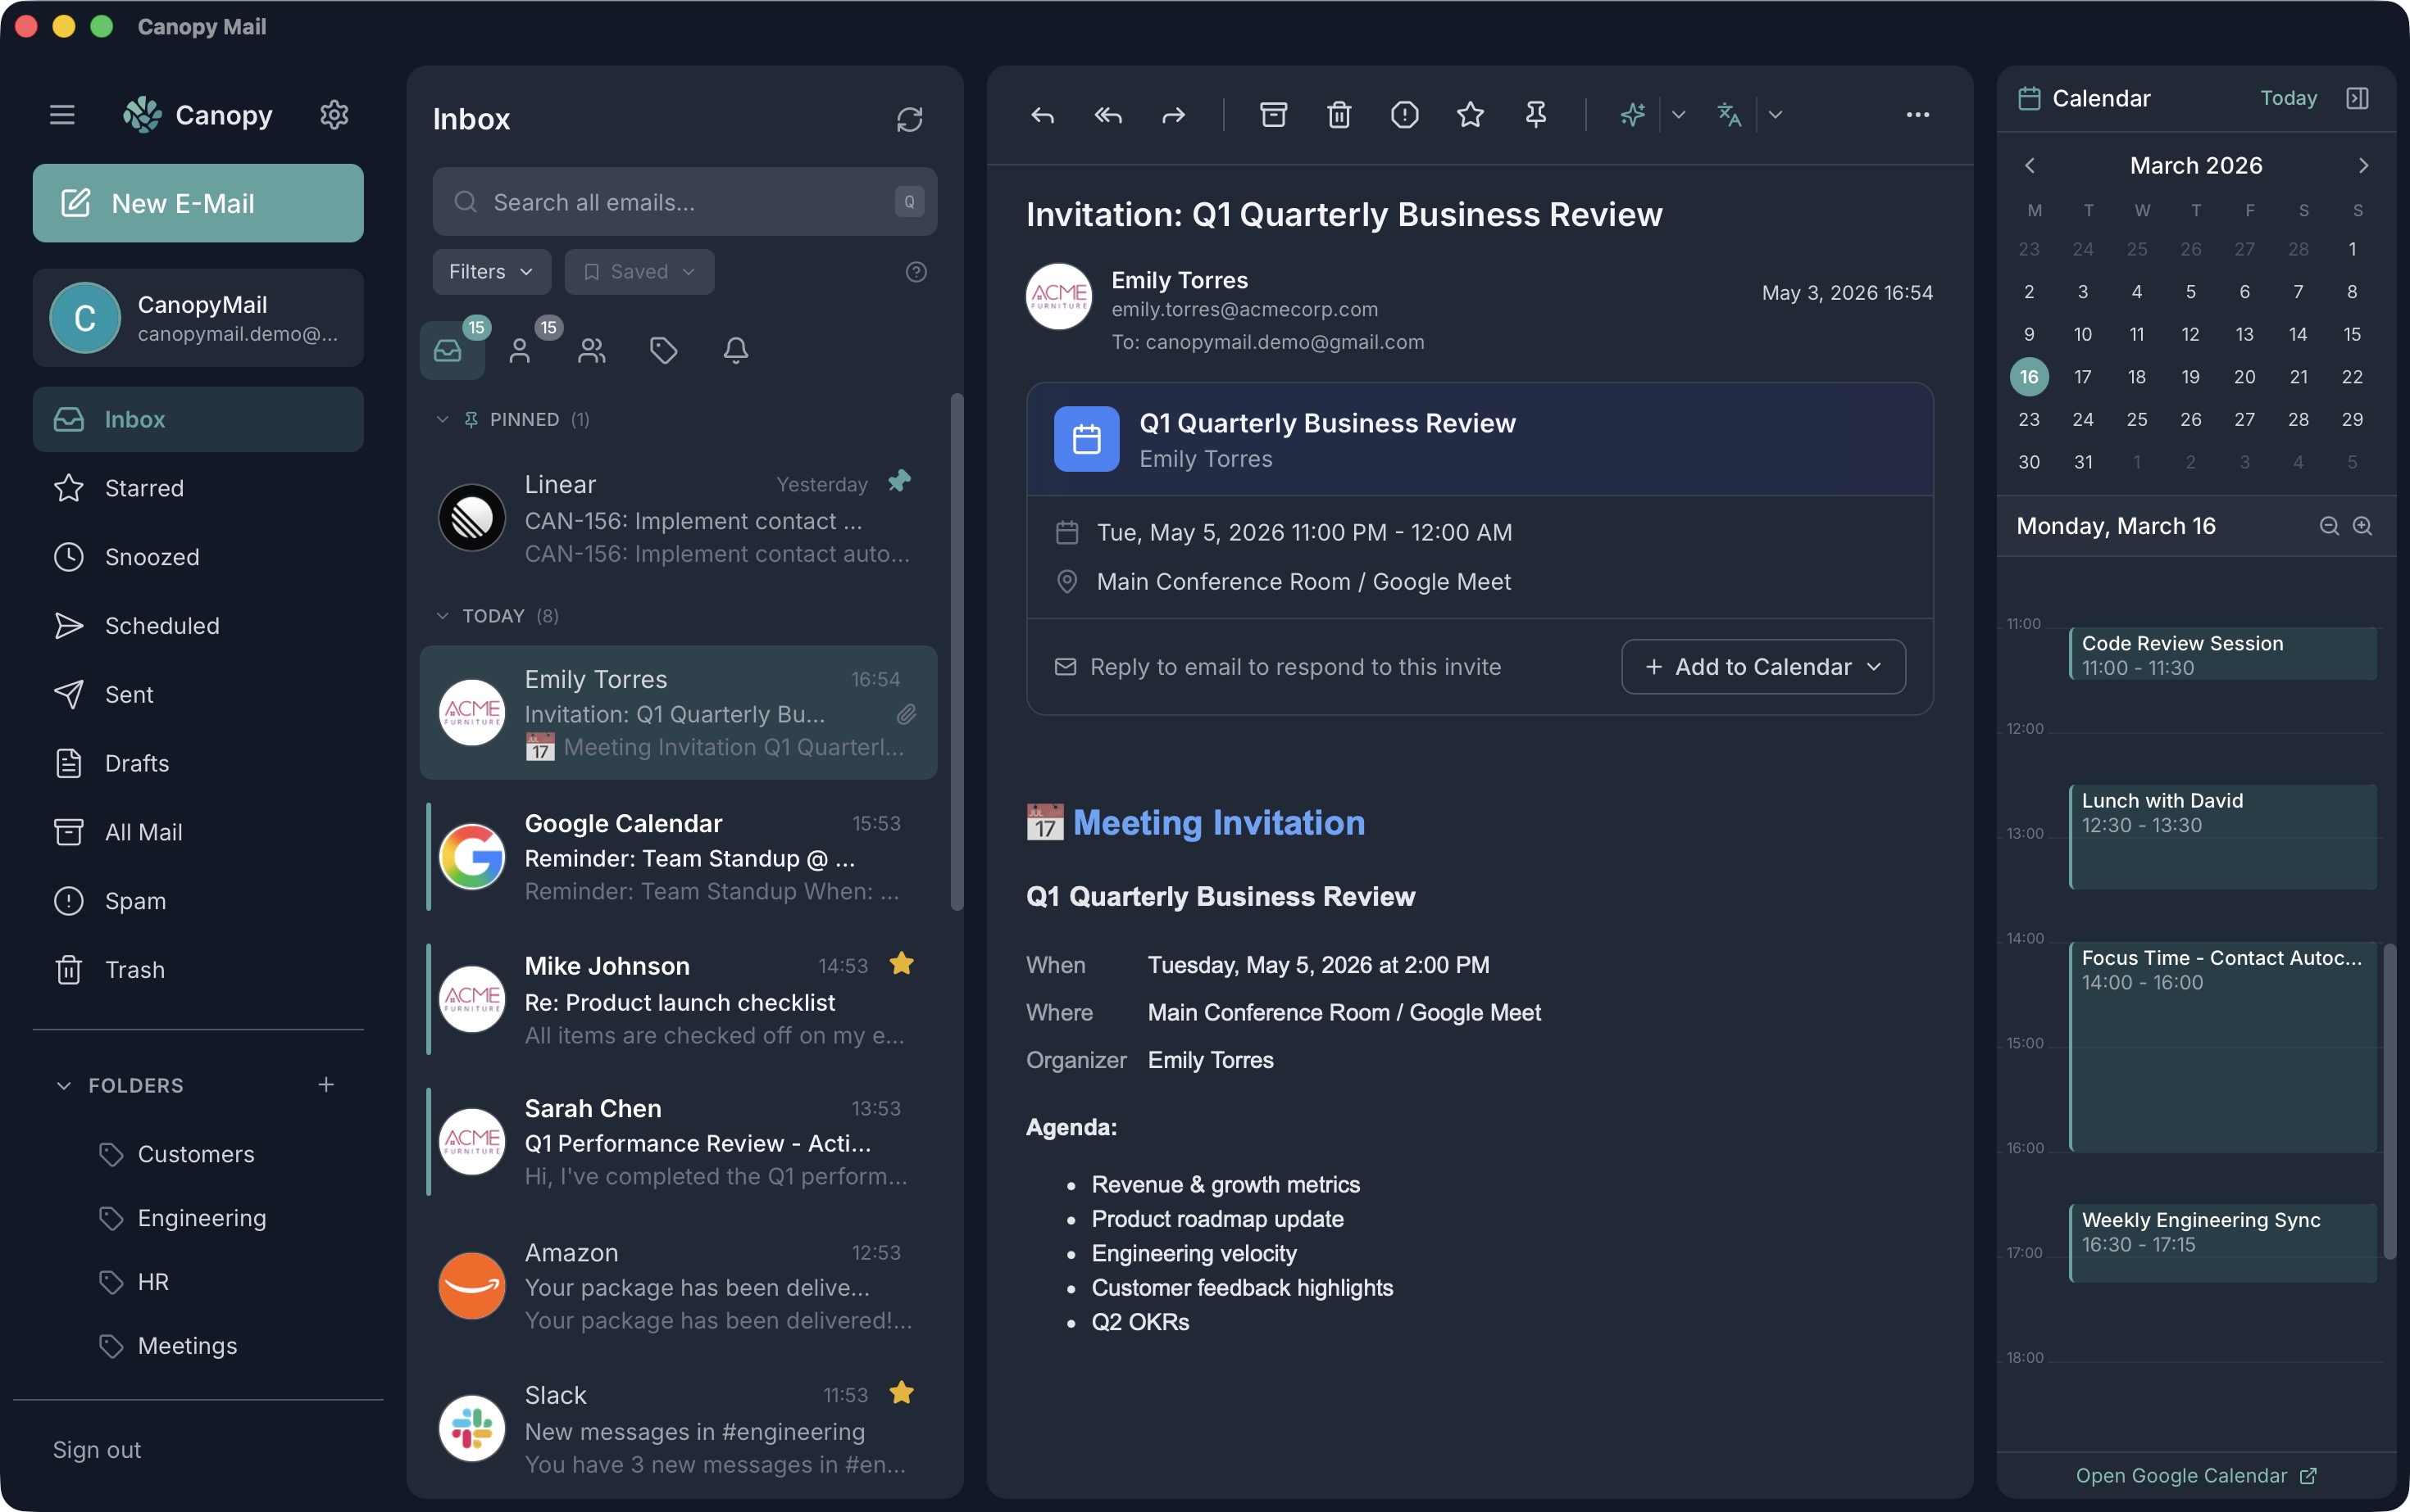2410x1512 pixels.
Task: Open the settings gear icon
Action: pyautogui.click(x=334, y=115)
